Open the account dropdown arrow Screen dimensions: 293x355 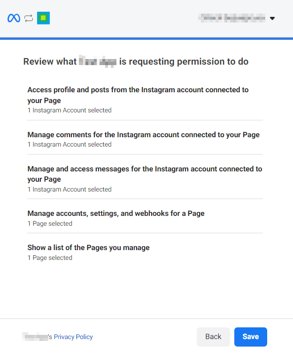(x=272, y=18)
